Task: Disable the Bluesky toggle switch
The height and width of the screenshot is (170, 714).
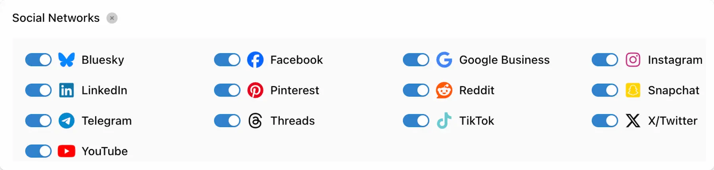Action: (38, 60)
